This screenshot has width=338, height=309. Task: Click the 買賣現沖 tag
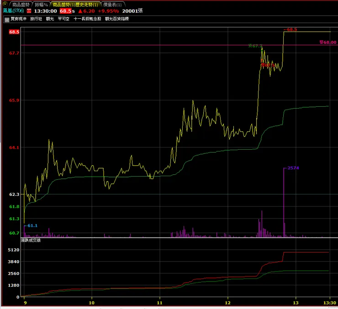point(18,19)
